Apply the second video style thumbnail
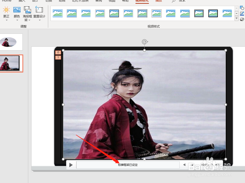The image size is (245, 183). [72, 13]
